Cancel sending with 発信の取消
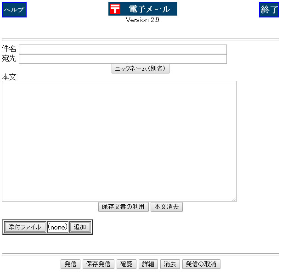Viewport: 282px width, 274px height. pos(201,264)
